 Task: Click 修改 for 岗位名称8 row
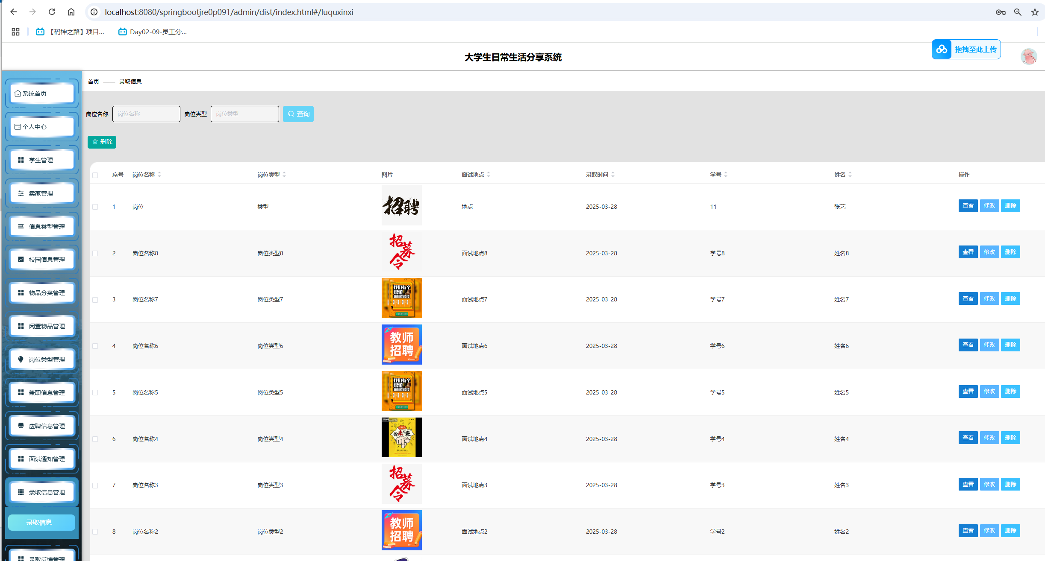point(989,252)
